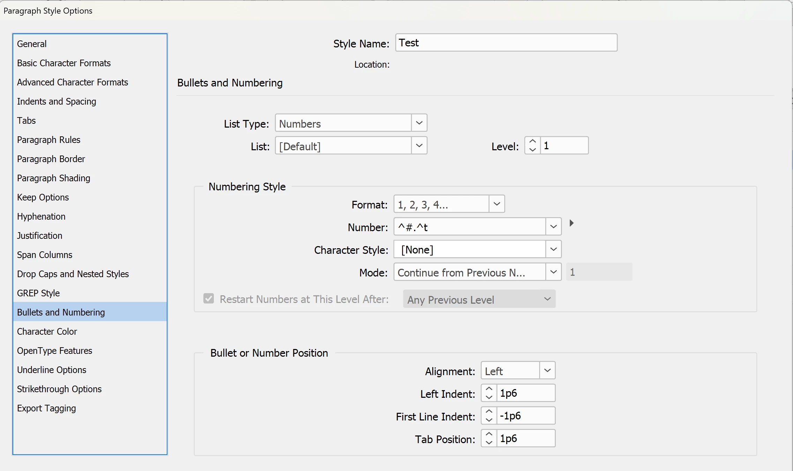Decrease Left Indent stepper down arrow

click(x=489, y=397)
